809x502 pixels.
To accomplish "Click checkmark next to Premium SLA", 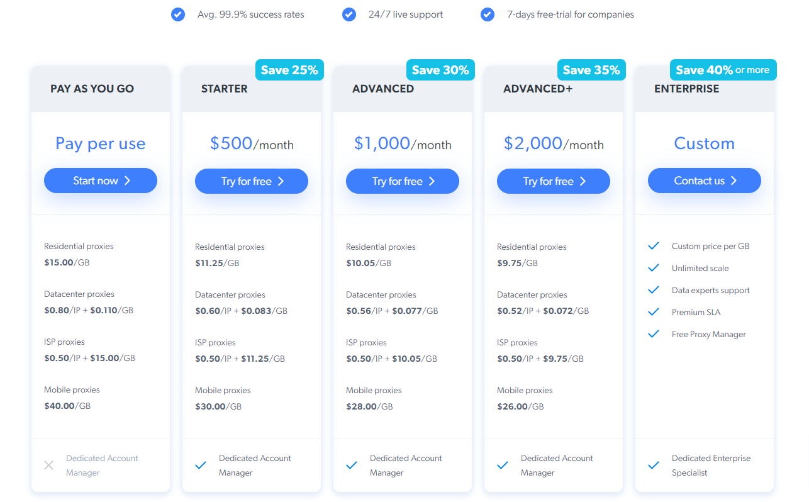I will point(654,312).
